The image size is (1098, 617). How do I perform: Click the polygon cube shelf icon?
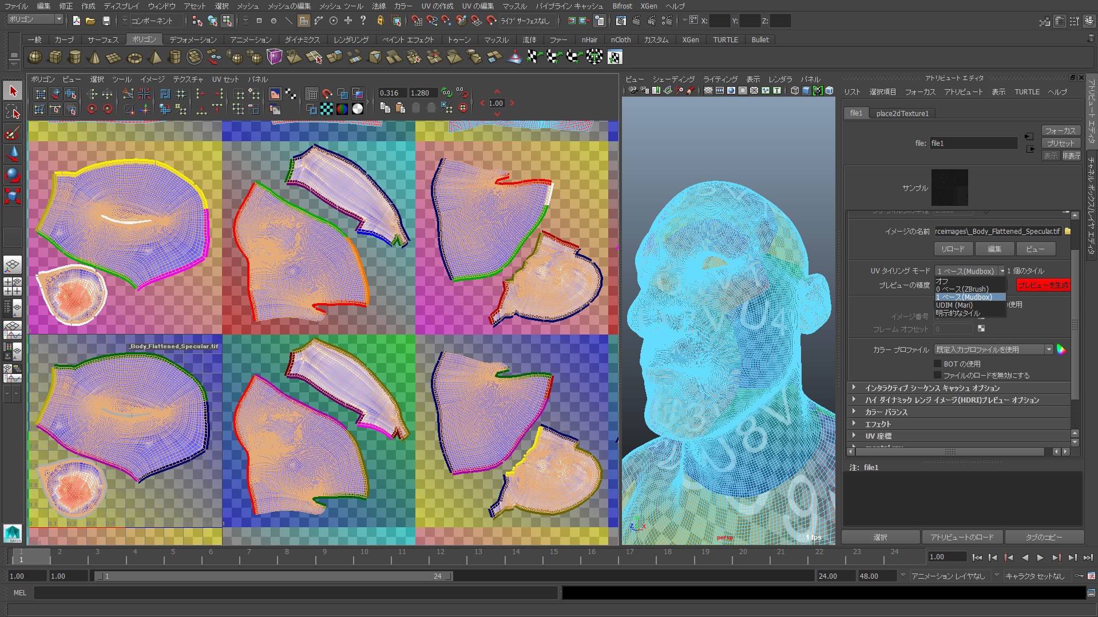tap(55, 57)
